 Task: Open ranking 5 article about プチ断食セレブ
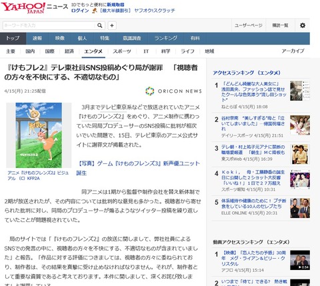pyautogui.click(x=253, y=203)
